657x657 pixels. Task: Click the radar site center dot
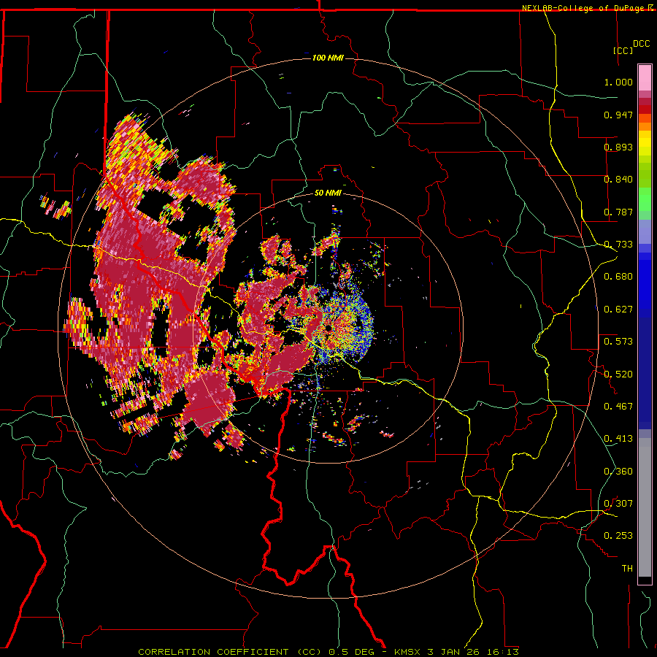tap(328, 328)
